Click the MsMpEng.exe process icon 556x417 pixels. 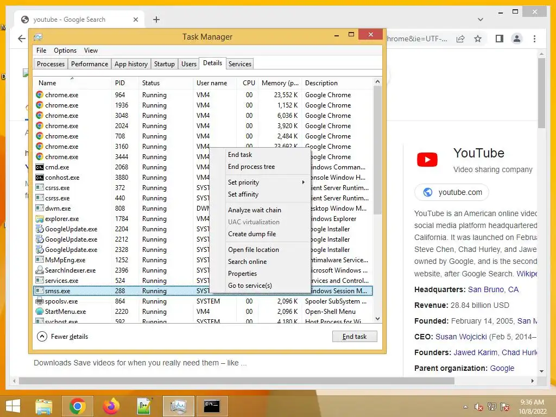pos(39,260)
